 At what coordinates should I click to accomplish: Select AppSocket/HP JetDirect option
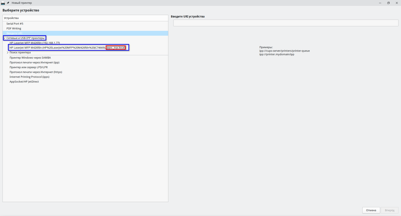coord(24,82)
